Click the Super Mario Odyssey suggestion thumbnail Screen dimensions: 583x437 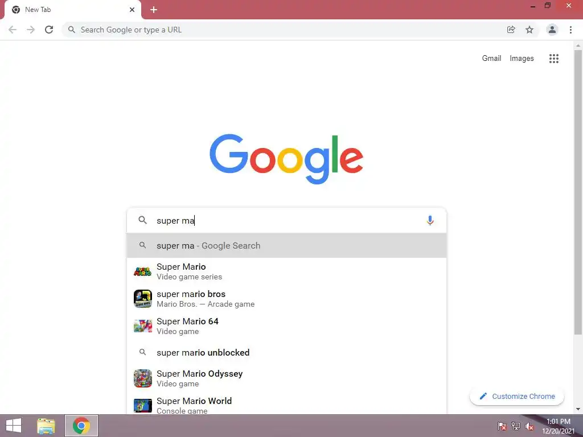click(143, 378)
